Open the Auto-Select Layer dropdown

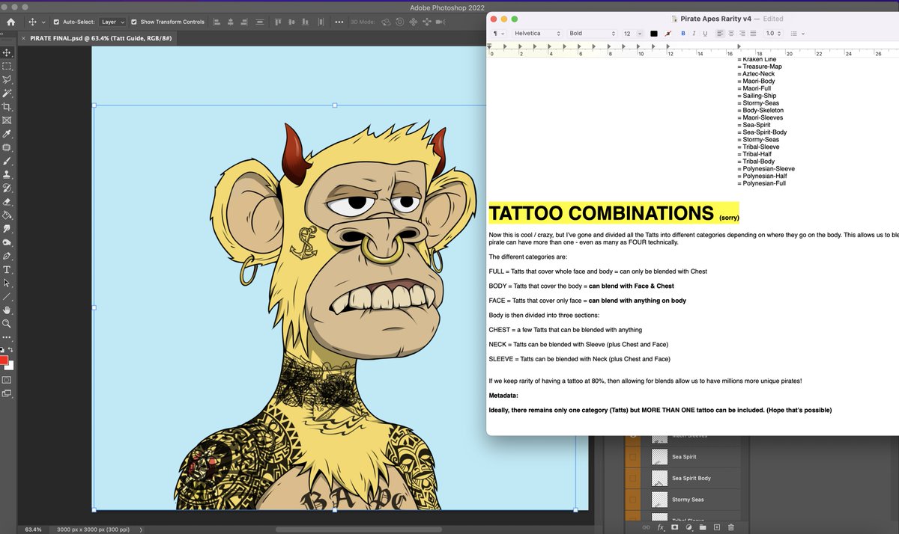click(x=112, y=22)
